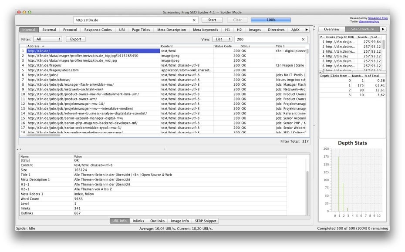Select the H1 tab
Screen dimensions: 405x252
[x=227, y=30]
